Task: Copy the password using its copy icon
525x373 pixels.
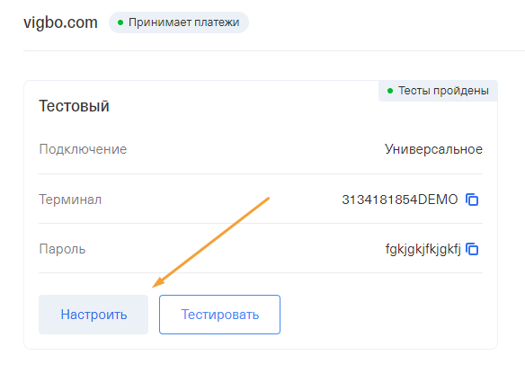Action: click(472, 249)
